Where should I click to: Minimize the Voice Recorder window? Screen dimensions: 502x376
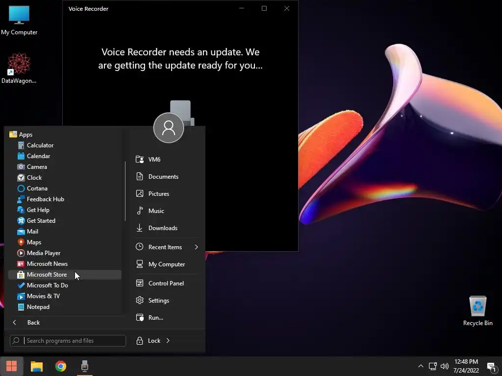coord(242,8)
